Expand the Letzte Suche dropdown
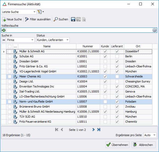The image size is (159, 152). point(34,12)
